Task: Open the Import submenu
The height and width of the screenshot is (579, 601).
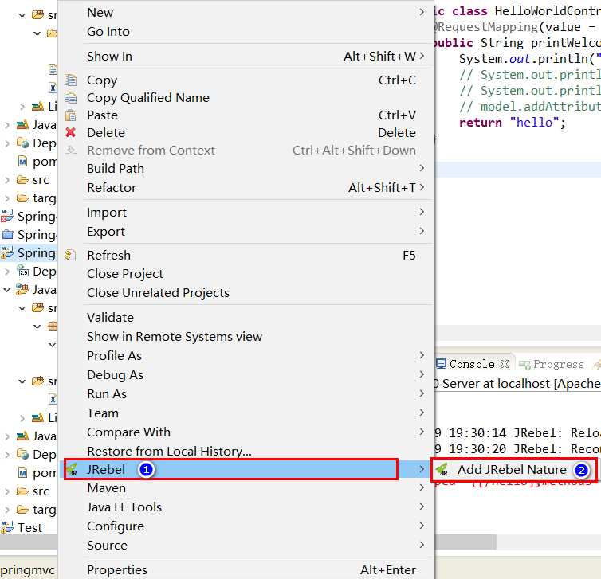Action: click(x=247, y=212)
